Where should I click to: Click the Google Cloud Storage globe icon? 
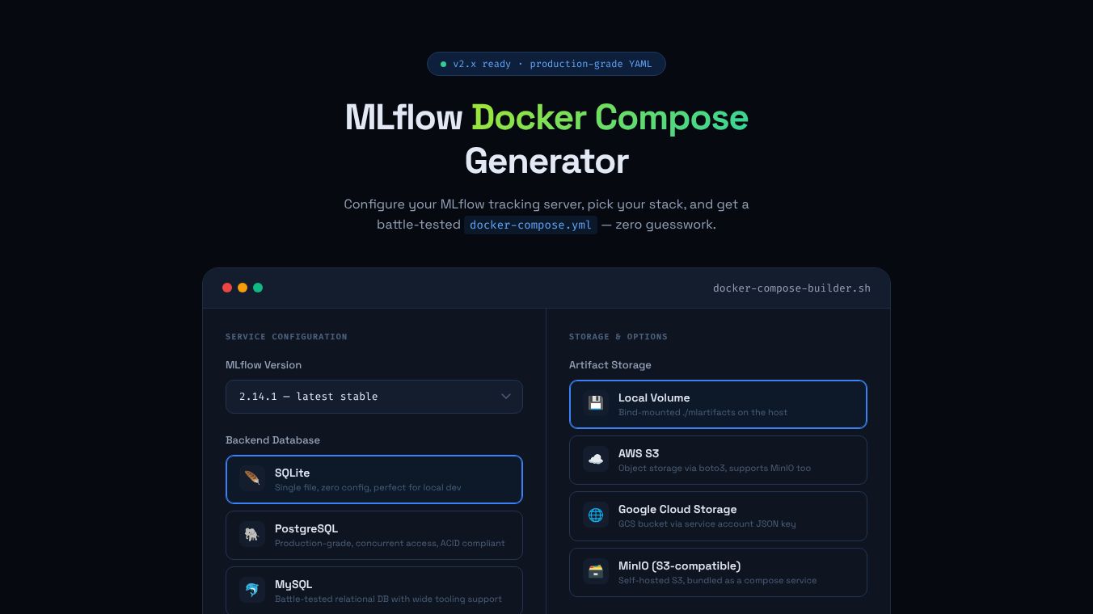coord(596,515)
